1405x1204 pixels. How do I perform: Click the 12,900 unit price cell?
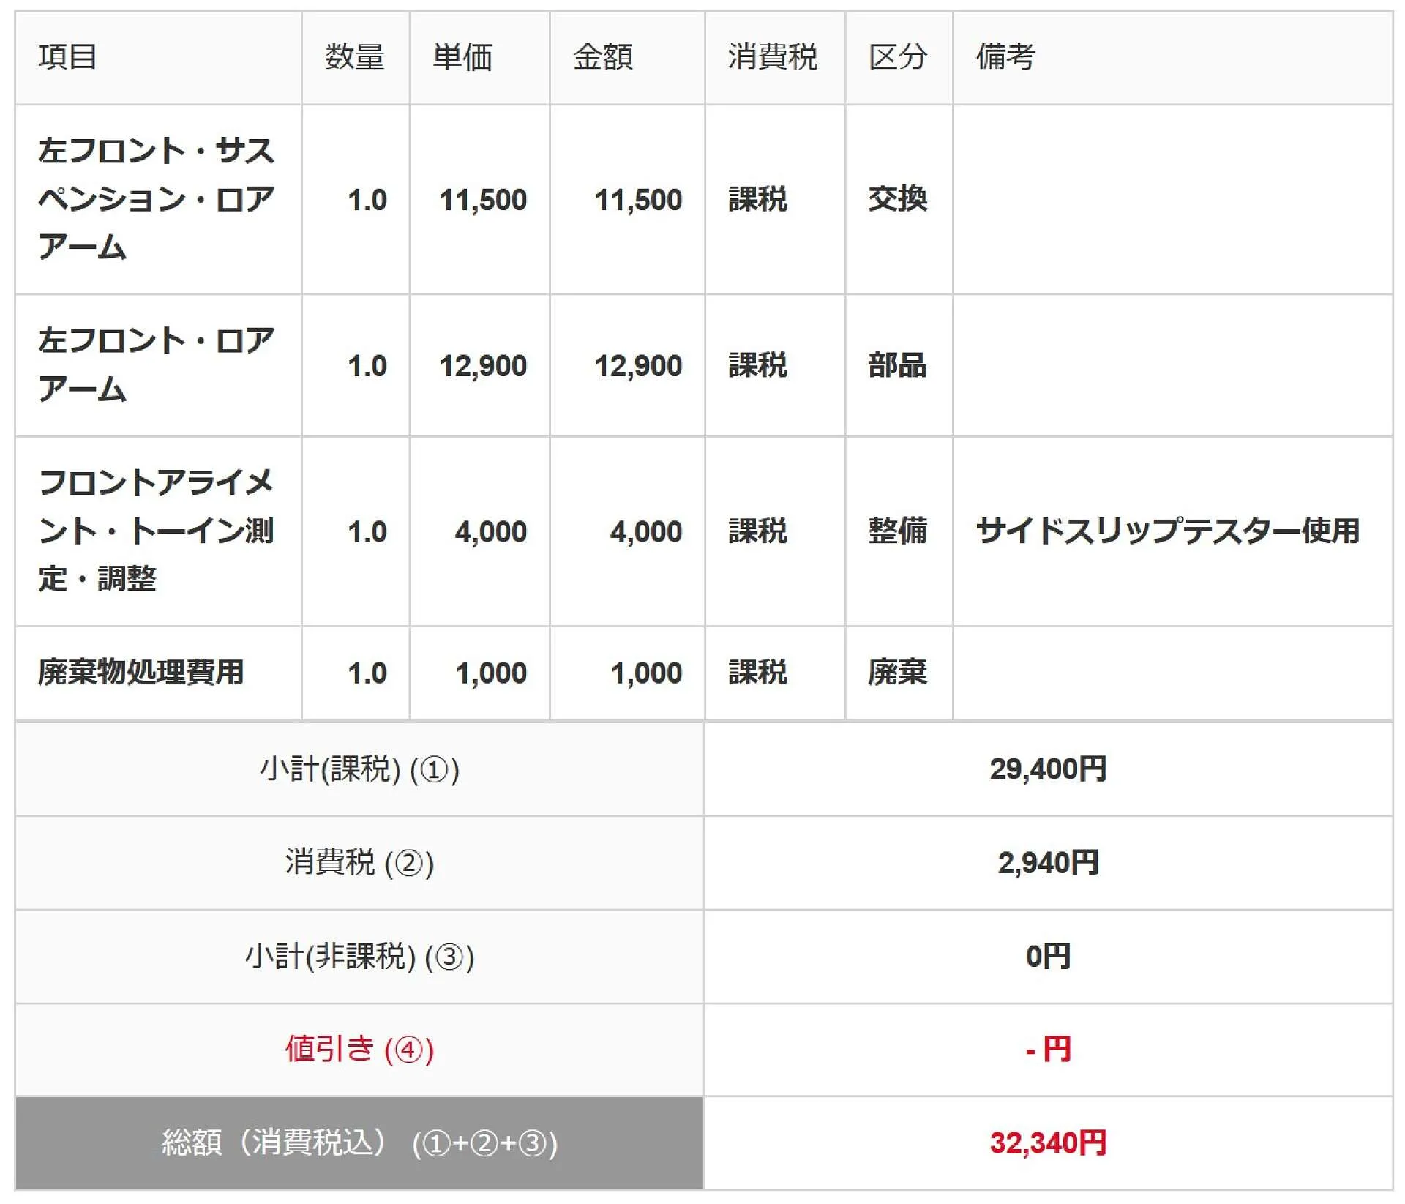coord(483,365)
